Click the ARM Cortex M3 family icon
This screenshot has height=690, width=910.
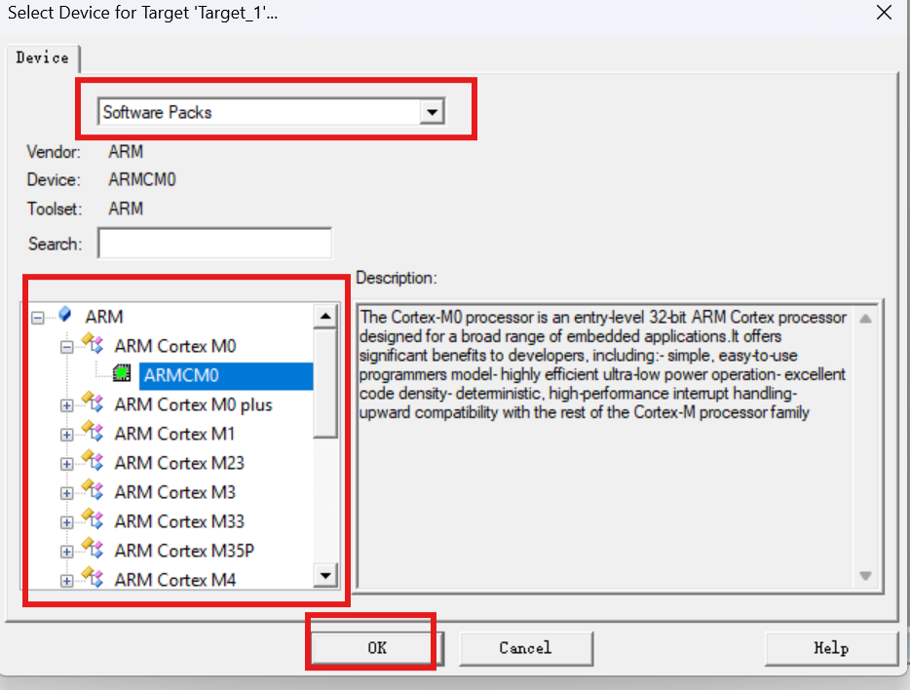coord(93,490)
